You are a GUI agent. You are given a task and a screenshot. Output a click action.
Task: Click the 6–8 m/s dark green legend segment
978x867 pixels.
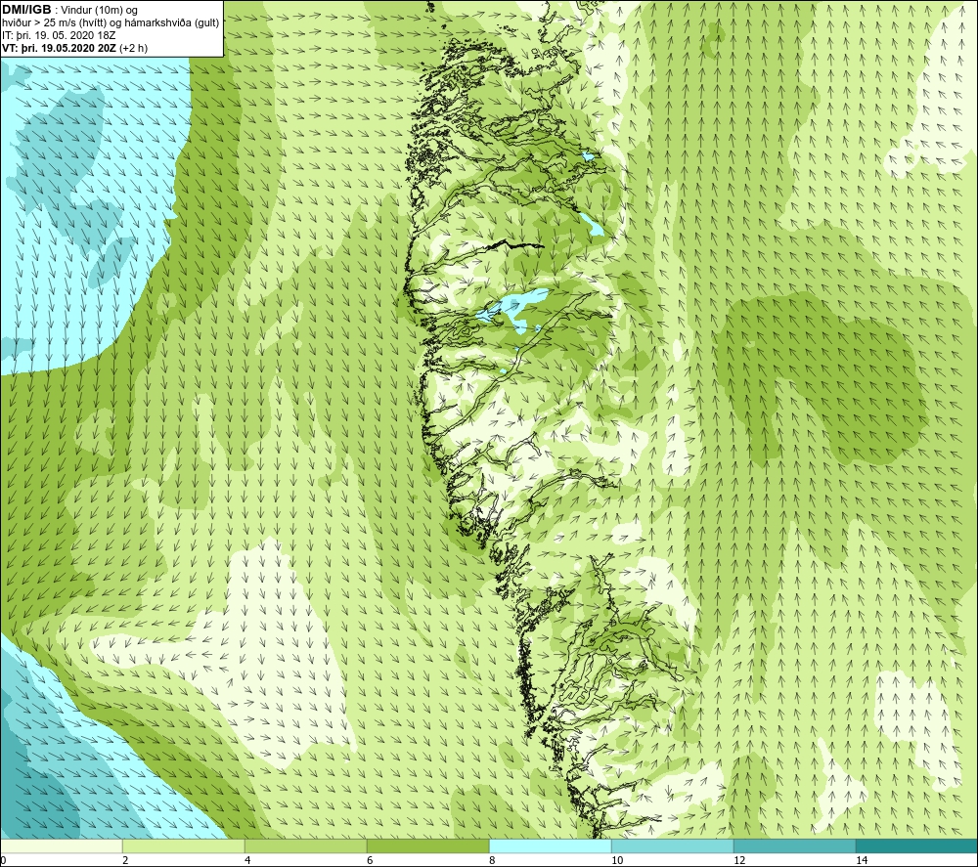click(x=428, y=846)
